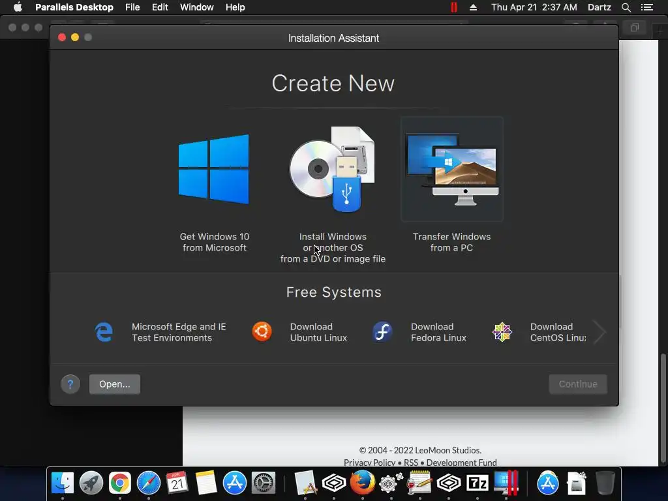Click the CentOS logo icon
Image resolution: width=668 pixels, height=501 pixels.
click(502, 332)
